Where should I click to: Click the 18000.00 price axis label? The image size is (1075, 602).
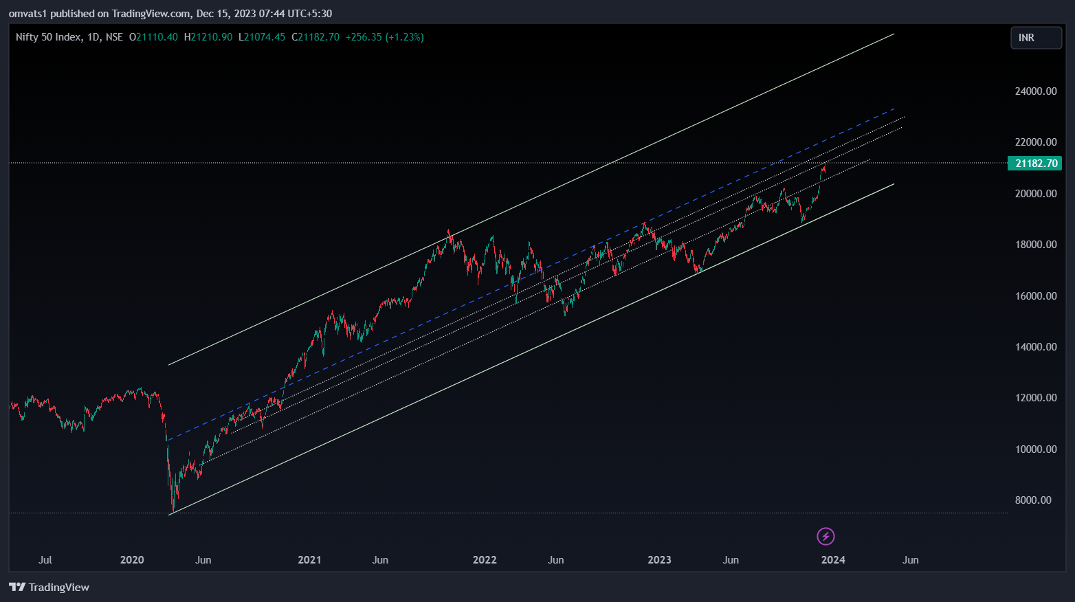click(x=1036, y=245)
